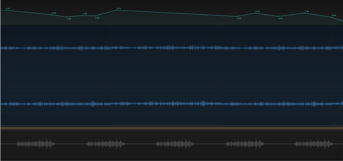Select the first 0.33 envelope point
Viewport: 343px width, 161px height.
pos(66,17)
